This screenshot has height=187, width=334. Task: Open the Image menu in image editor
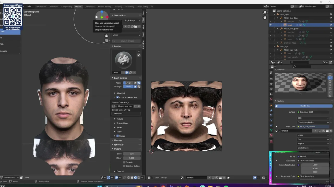pos(164,178)
